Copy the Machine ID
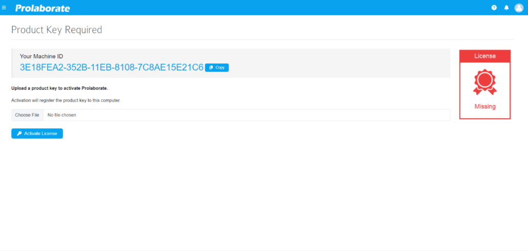The image size is (528, 251). pyautogui.click(x=217, y=68)
